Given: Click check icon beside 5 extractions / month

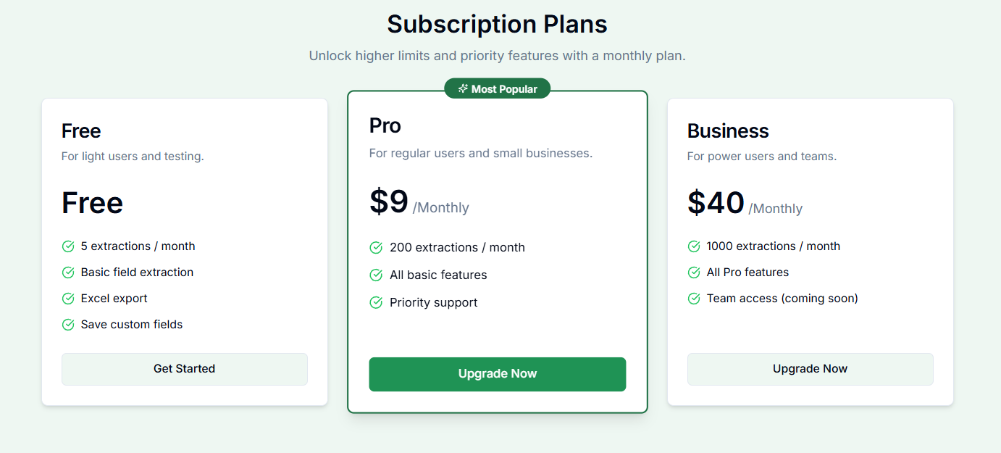Looking at the screenshot, I should pyautogui.click(x=68, y=246).
